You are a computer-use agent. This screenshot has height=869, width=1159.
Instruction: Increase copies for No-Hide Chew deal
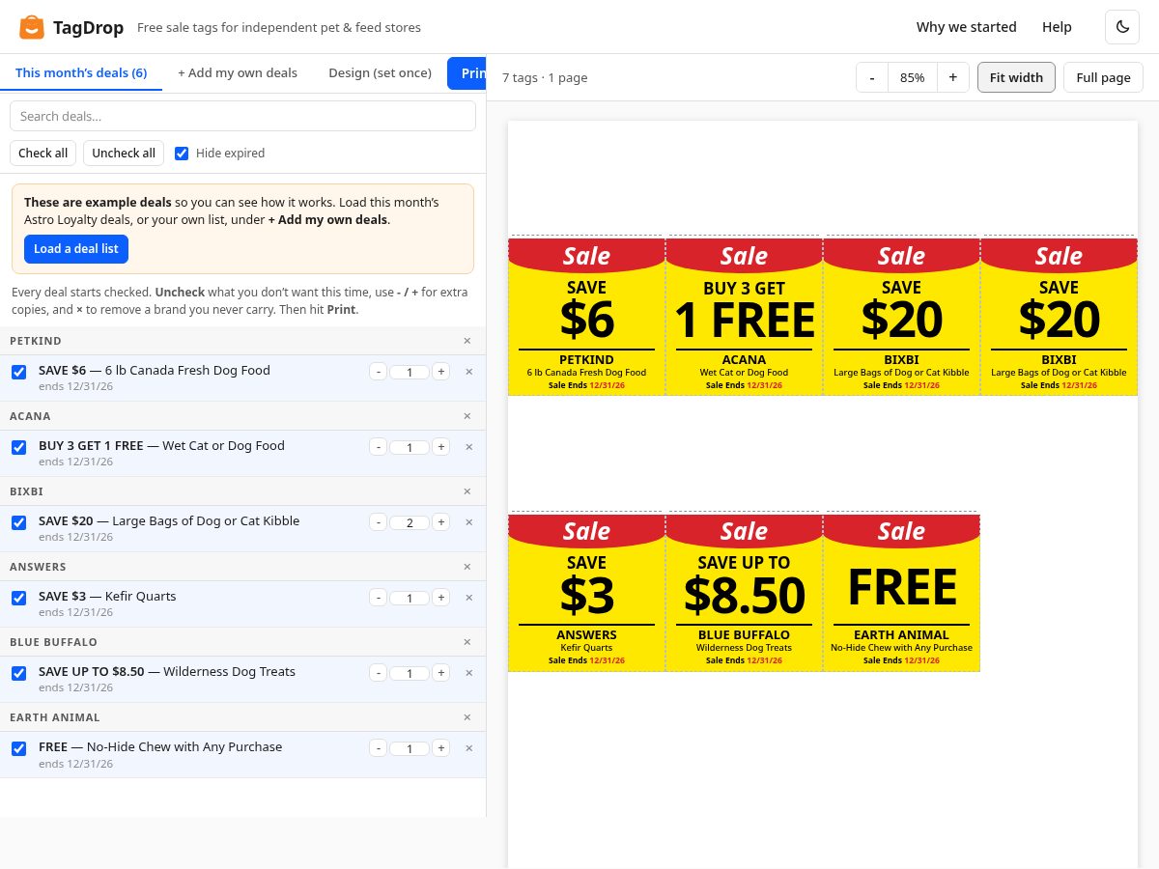coord(440,748)
